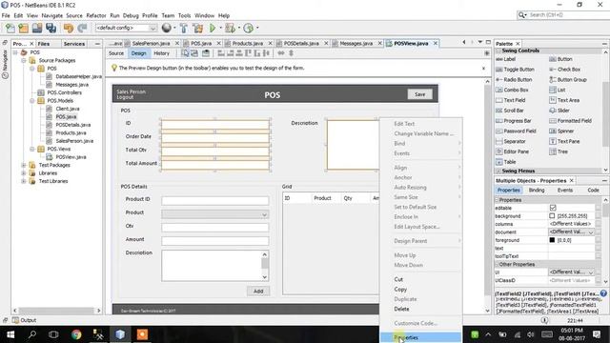The height and width of the screenshot is (343, 610).
Task: Click the Open Project toolbar icon
Action: pos(37,28)
